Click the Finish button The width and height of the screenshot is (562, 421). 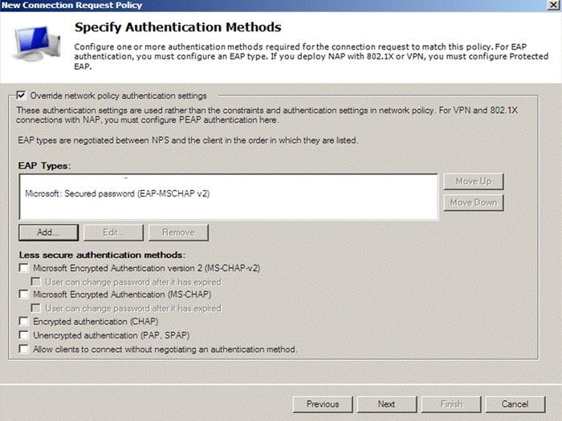pos(450,403)
